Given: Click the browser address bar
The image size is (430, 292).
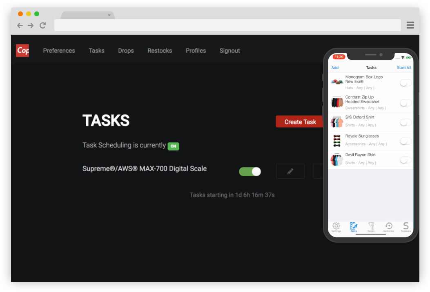Looking at the screenshot, I should click(x=227, y=25).
